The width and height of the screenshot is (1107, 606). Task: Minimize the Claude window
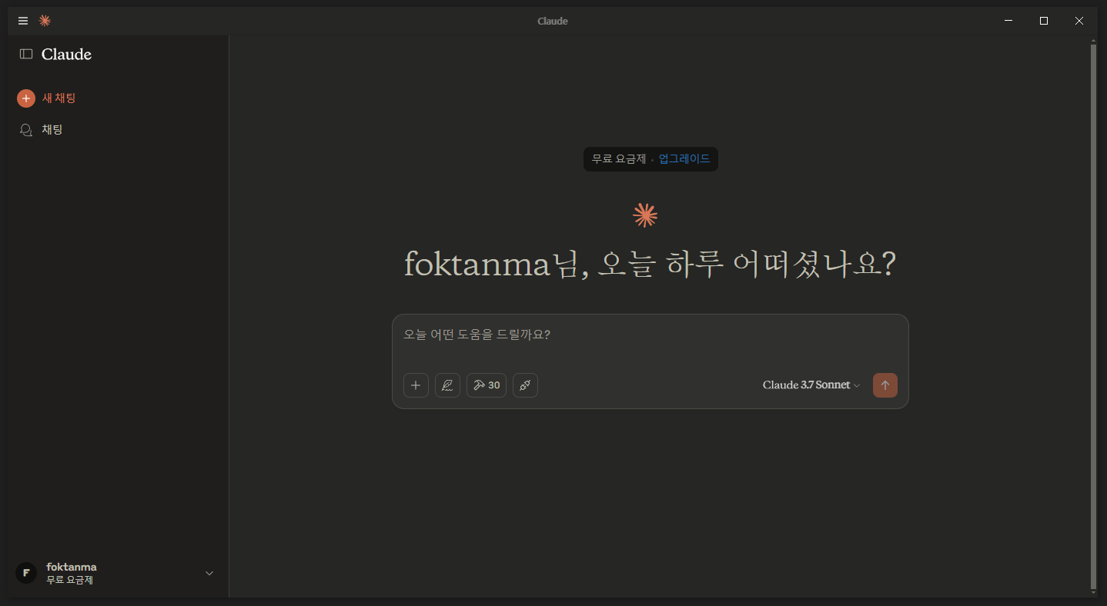(1008, 21)
